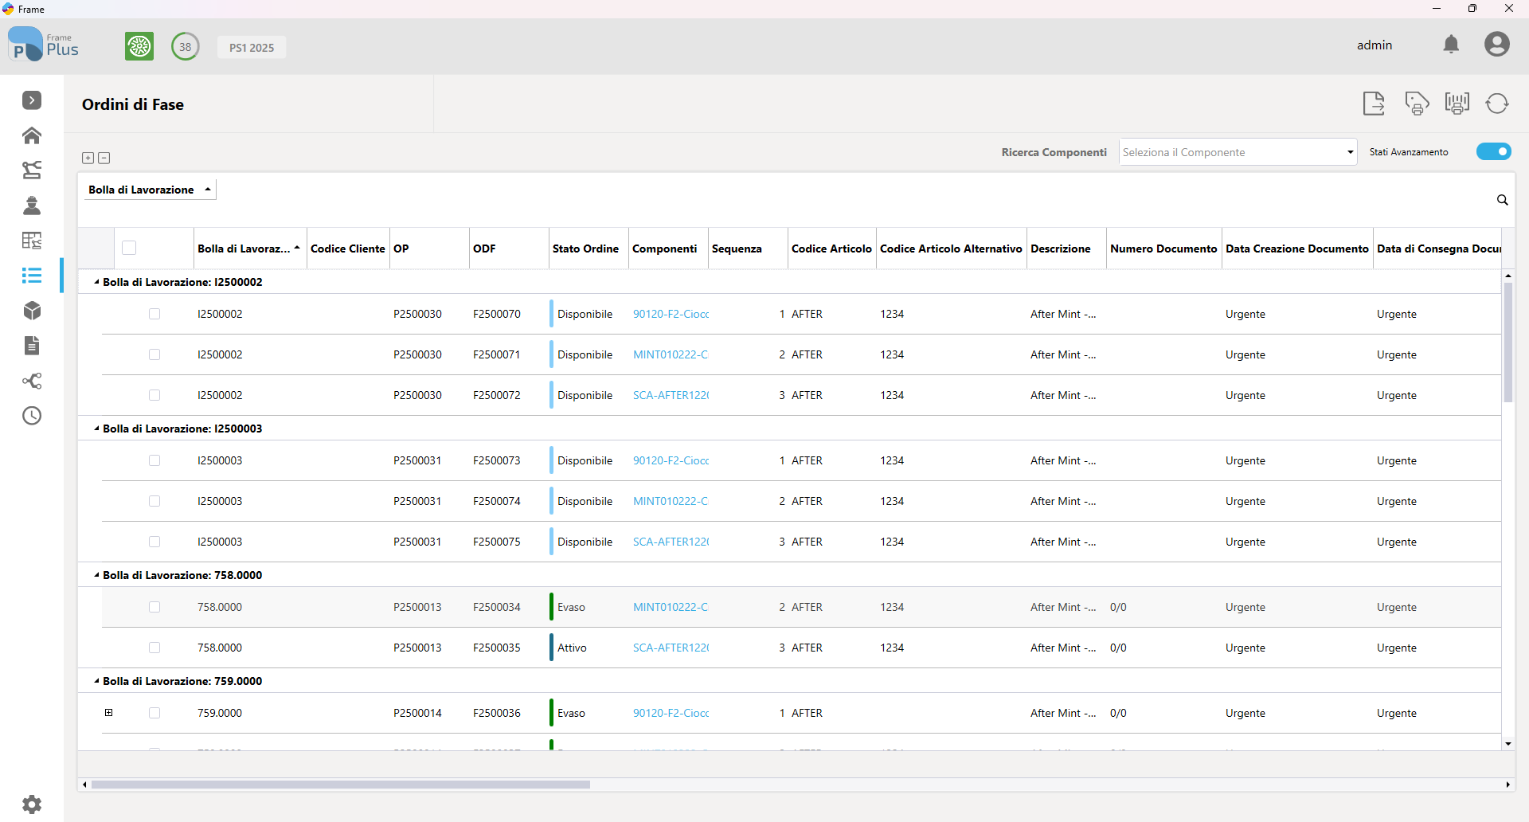
Task: Open the documents sidebar icon
Action: pos(32,346)
